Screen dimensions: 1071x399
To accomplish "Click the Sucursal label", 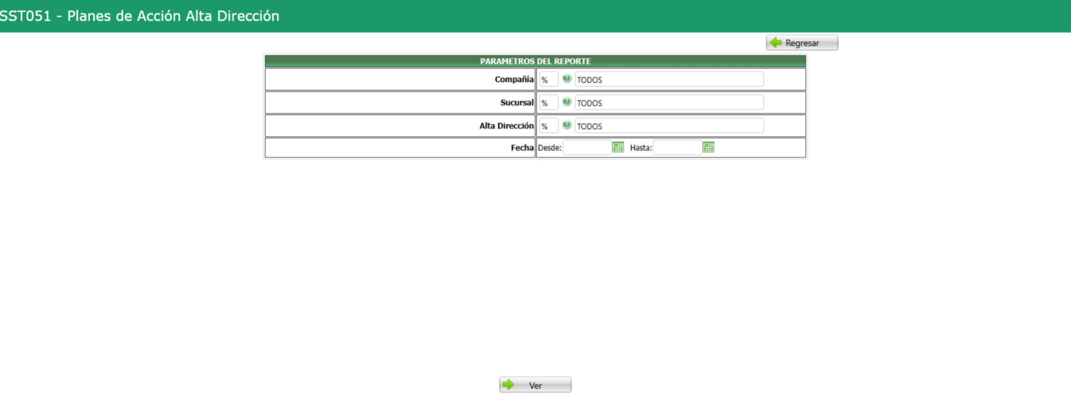I will tap(517, 103).
